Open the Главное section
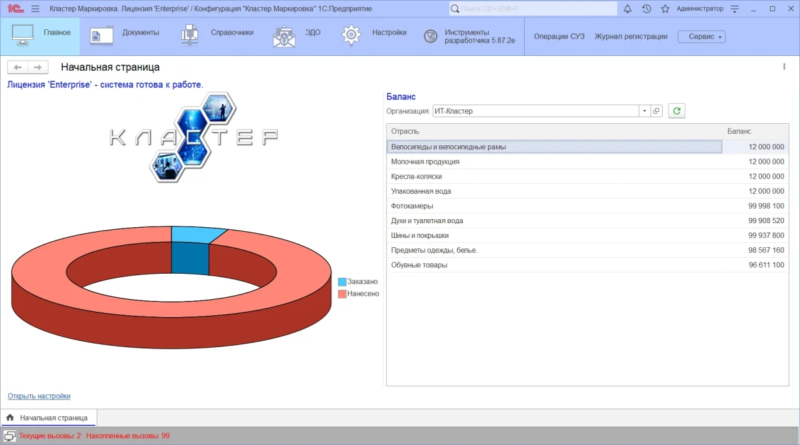This screenshot has width=800, height=445. (x=40, y=37)
